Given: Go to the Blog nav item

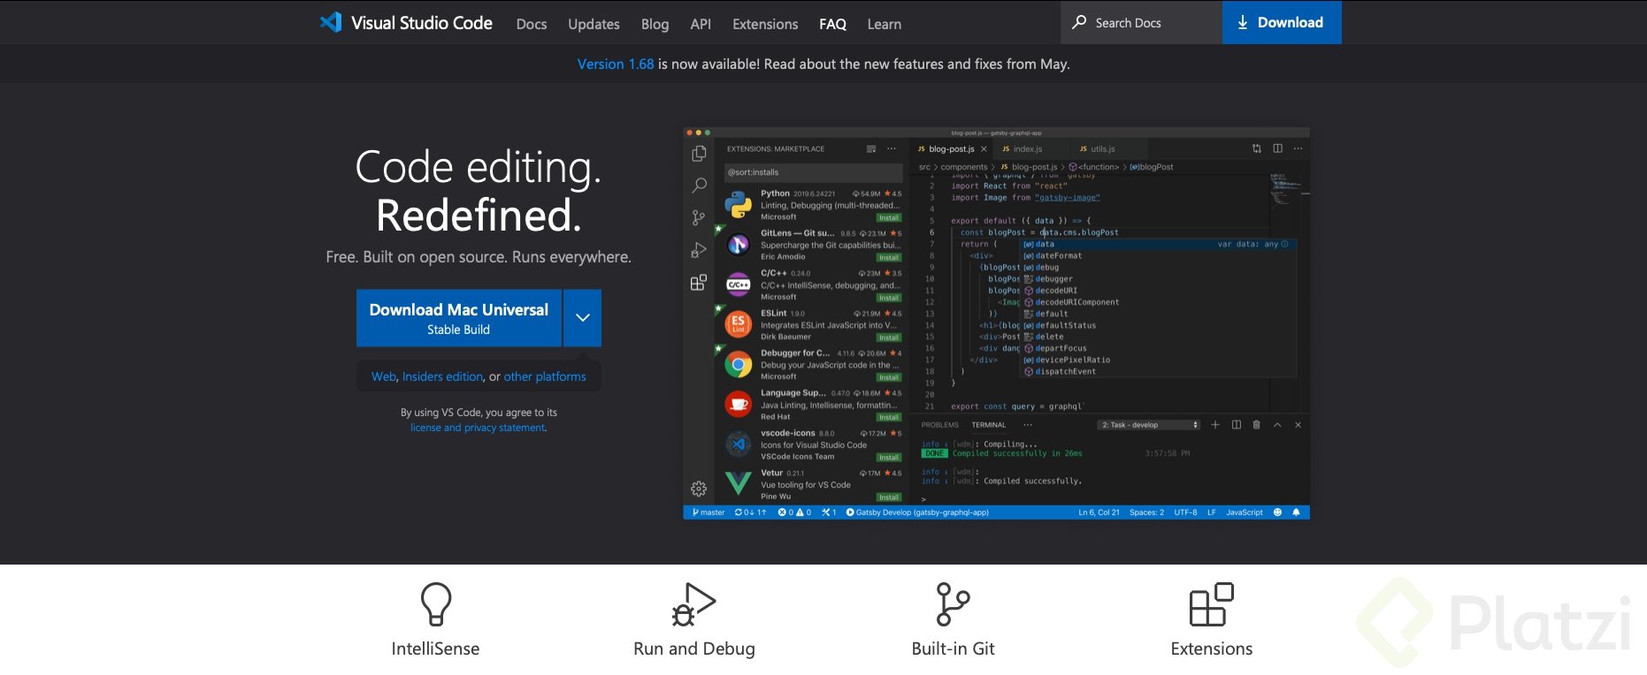Looking at the screenshot, I should [655, 24].
